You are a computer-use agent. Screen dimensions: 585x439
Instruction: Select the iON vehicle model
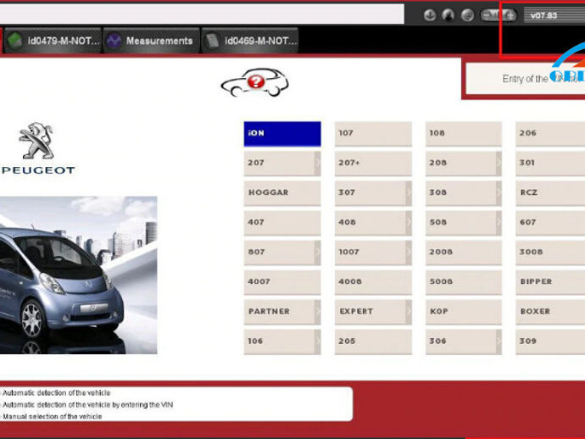[x=282, y=134]
